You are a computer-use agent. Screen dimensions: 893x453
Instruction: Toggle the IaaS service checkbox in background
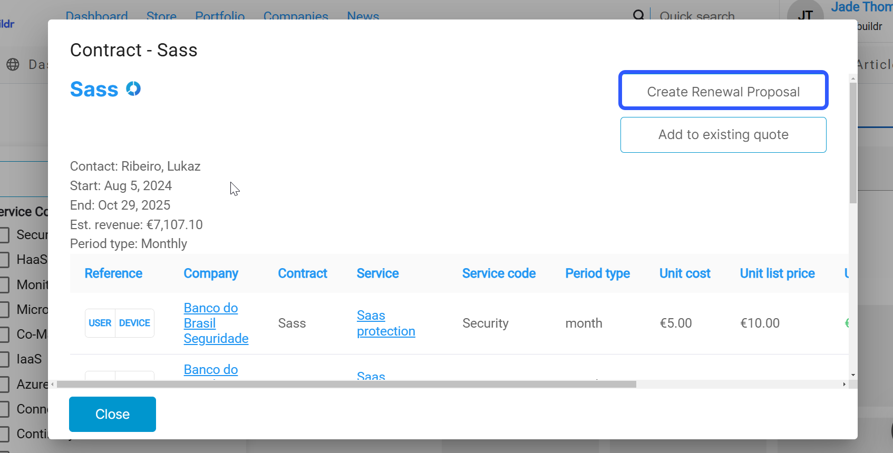tap(4, 359)
